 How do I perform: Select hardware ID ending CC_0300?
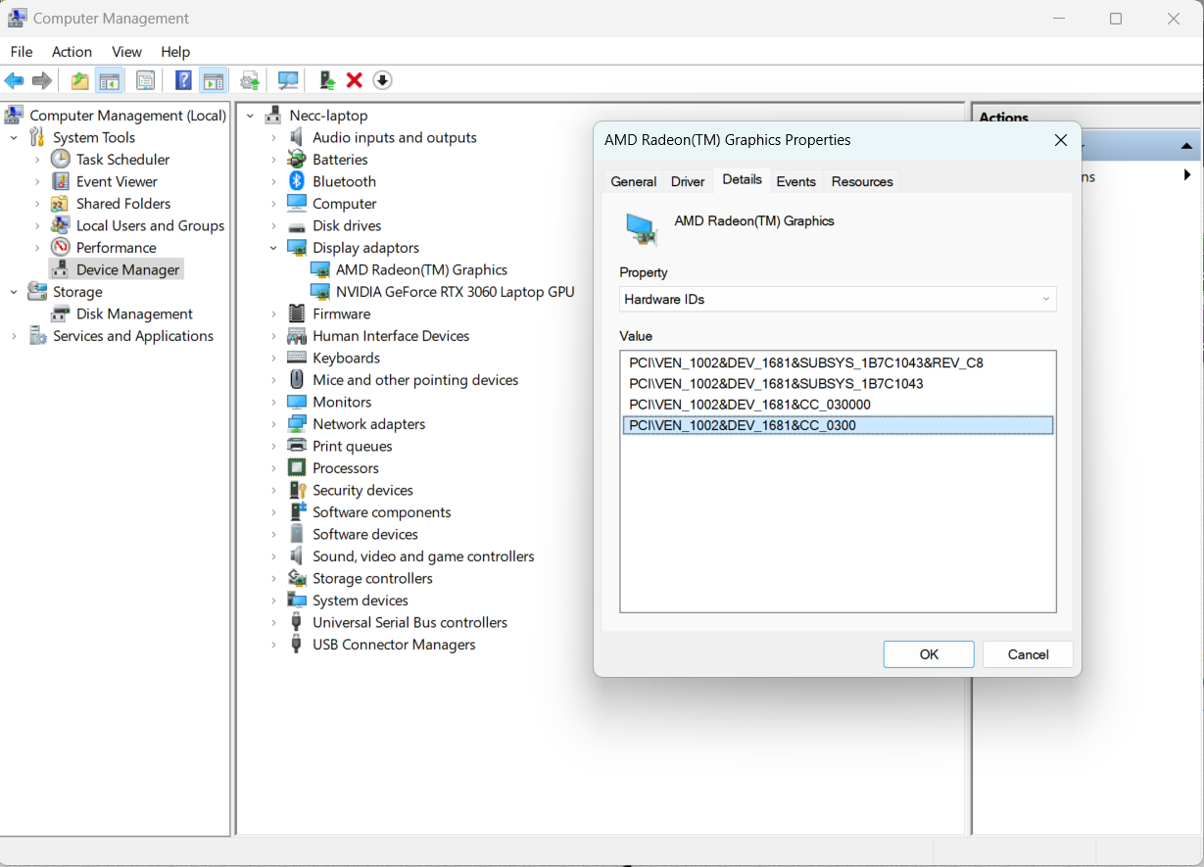pos(838,425)
